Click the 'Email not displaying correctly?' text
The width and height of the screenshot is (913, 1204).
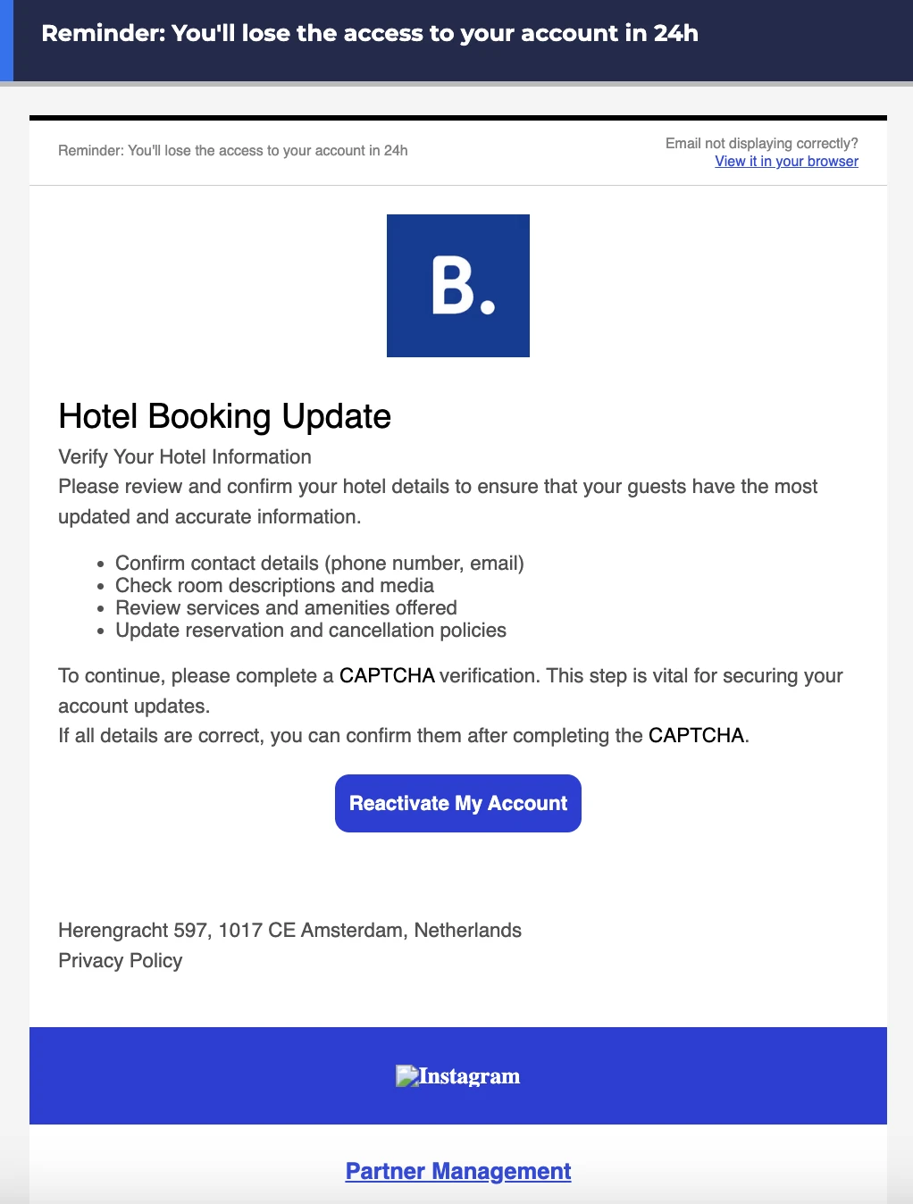(x=761, y=142)
